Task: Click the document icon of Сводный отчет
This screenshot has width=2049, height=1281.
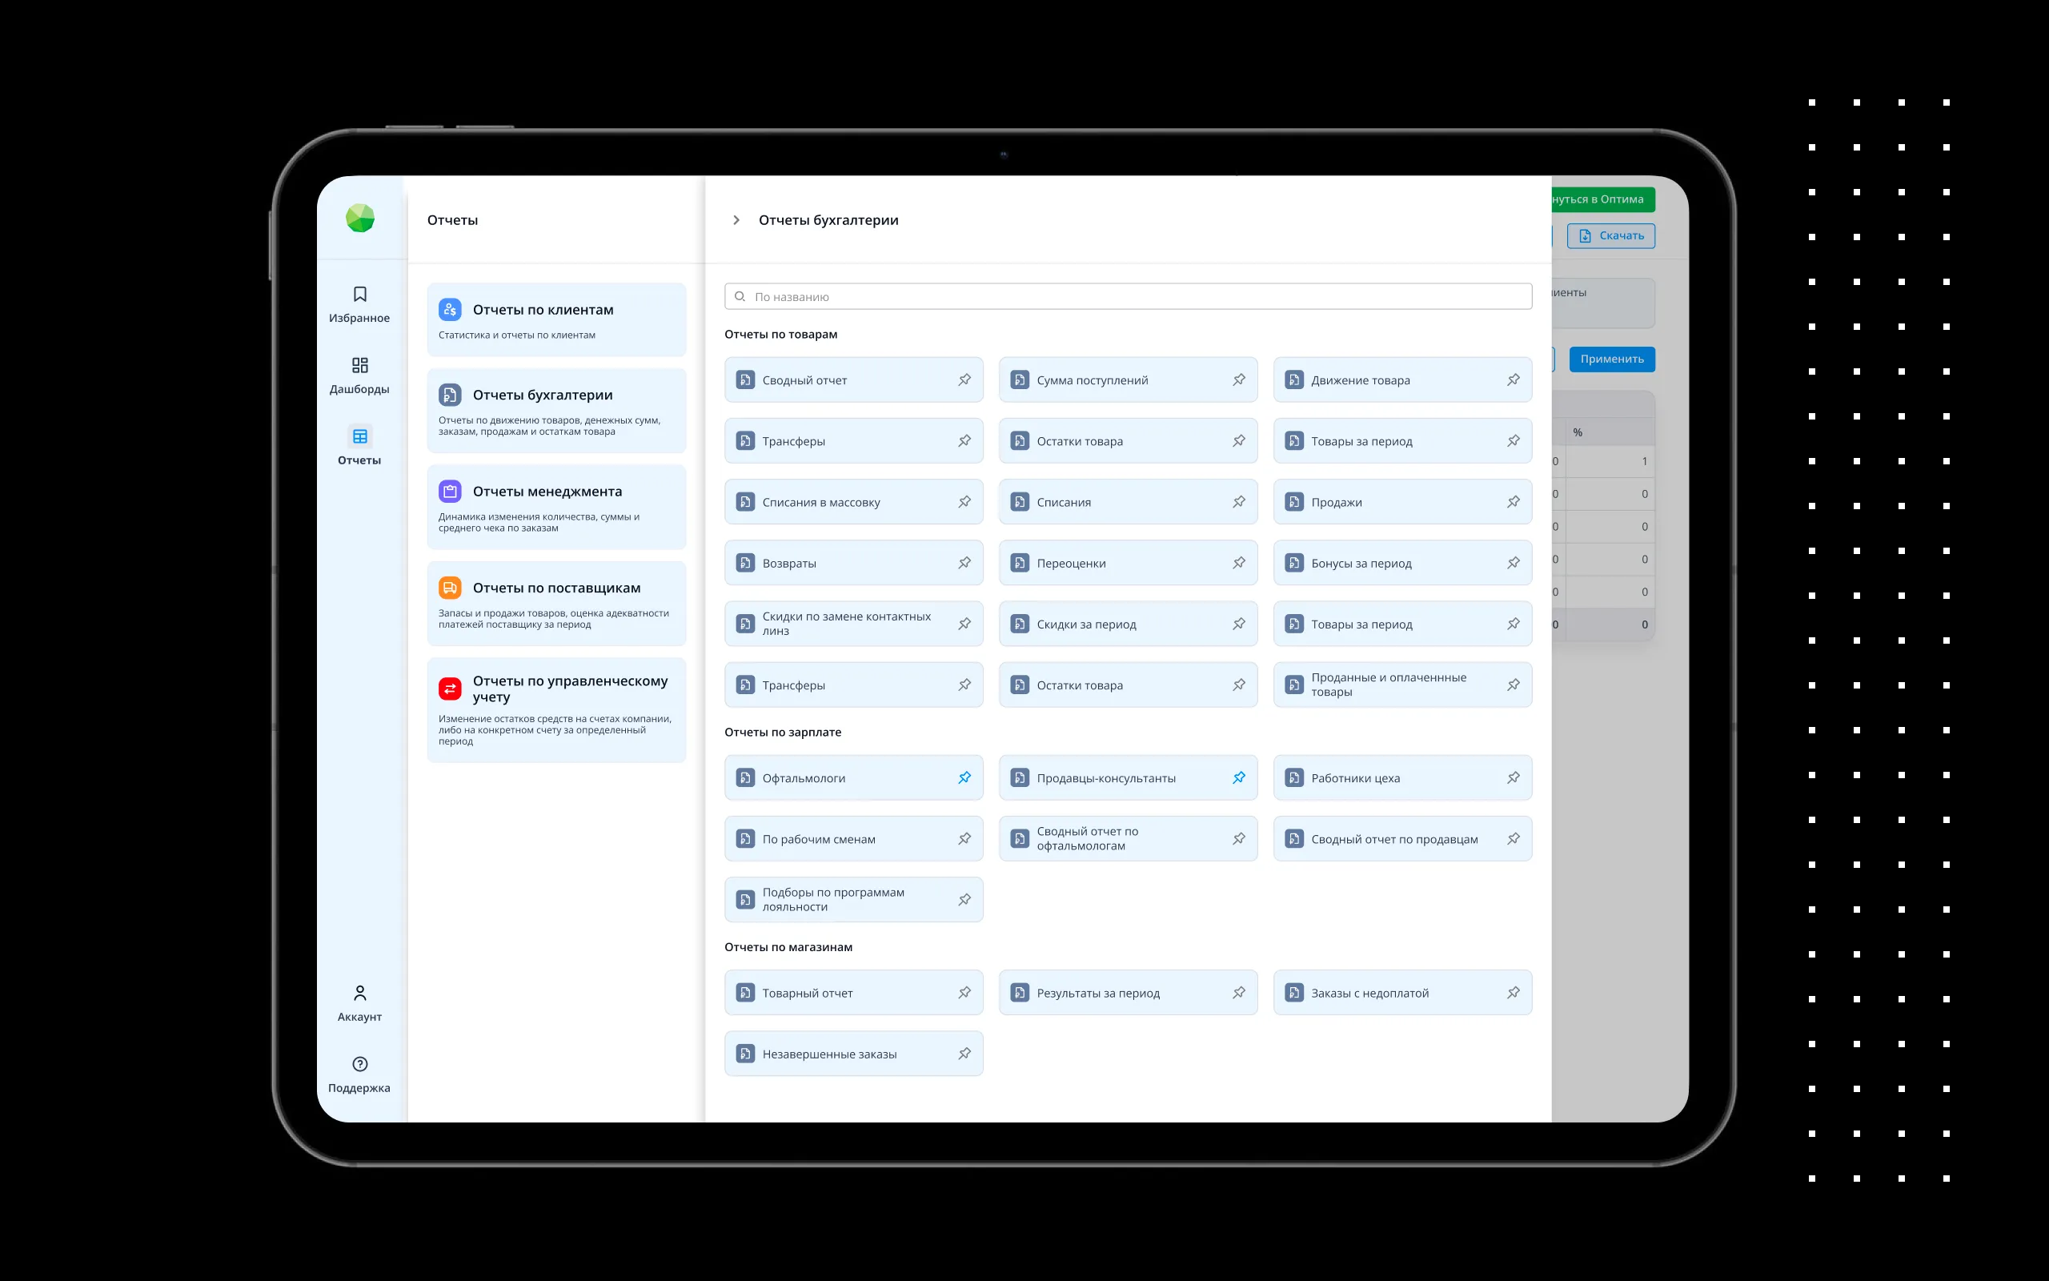Action: click(x=745, y=379)
